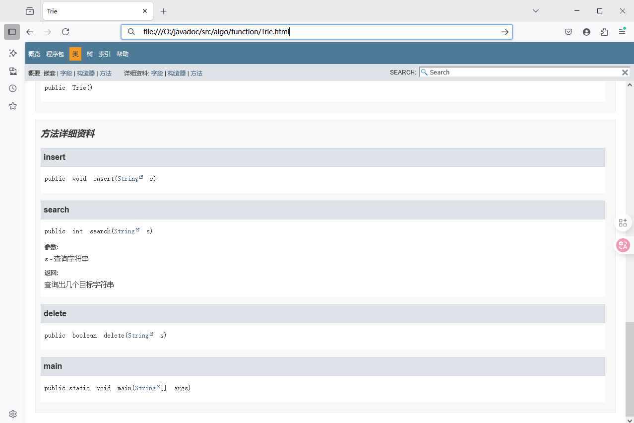Jump to 字段 in the 概要 summary links
The image size is (634, 423).
pyautogui.click(x=66, y=73)
